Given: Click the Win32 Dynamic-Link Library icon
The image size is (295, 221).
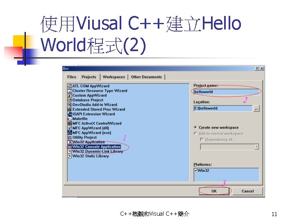Looking at the screenshot, I should point(70,151).
